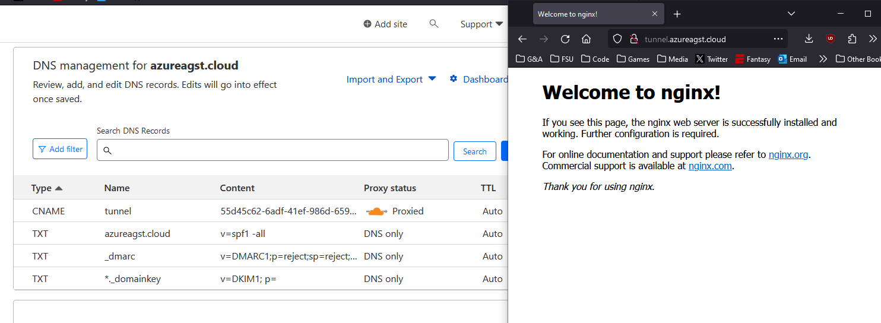
Task: Select the Welcome to nginx! browser tab
Action: (598, 14)
